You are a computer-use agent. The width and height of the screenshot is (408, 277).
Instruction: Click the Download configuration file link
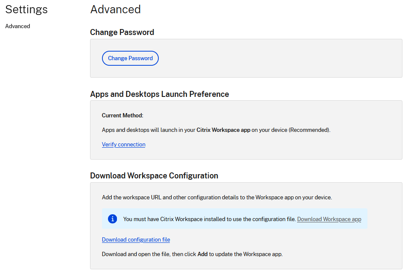[x=136, y=240]
